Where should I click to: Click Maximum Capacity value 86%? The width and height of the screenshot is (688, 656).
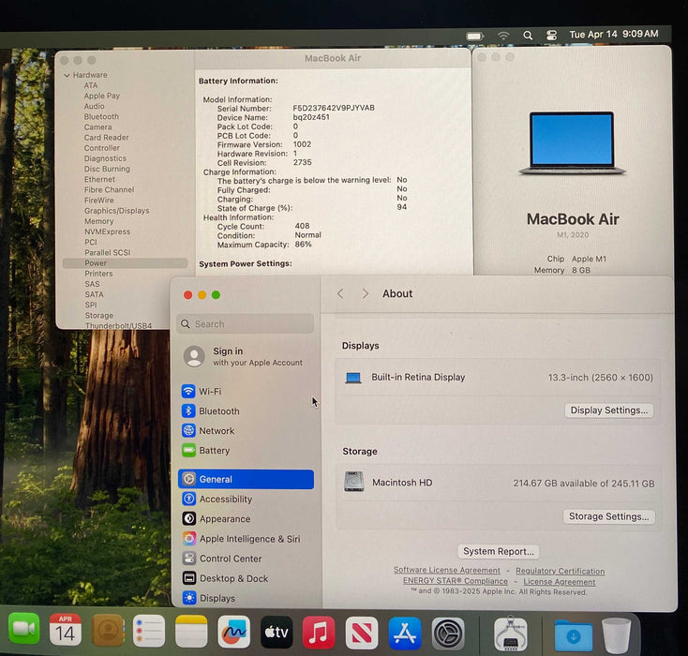(x=303, y=244)
